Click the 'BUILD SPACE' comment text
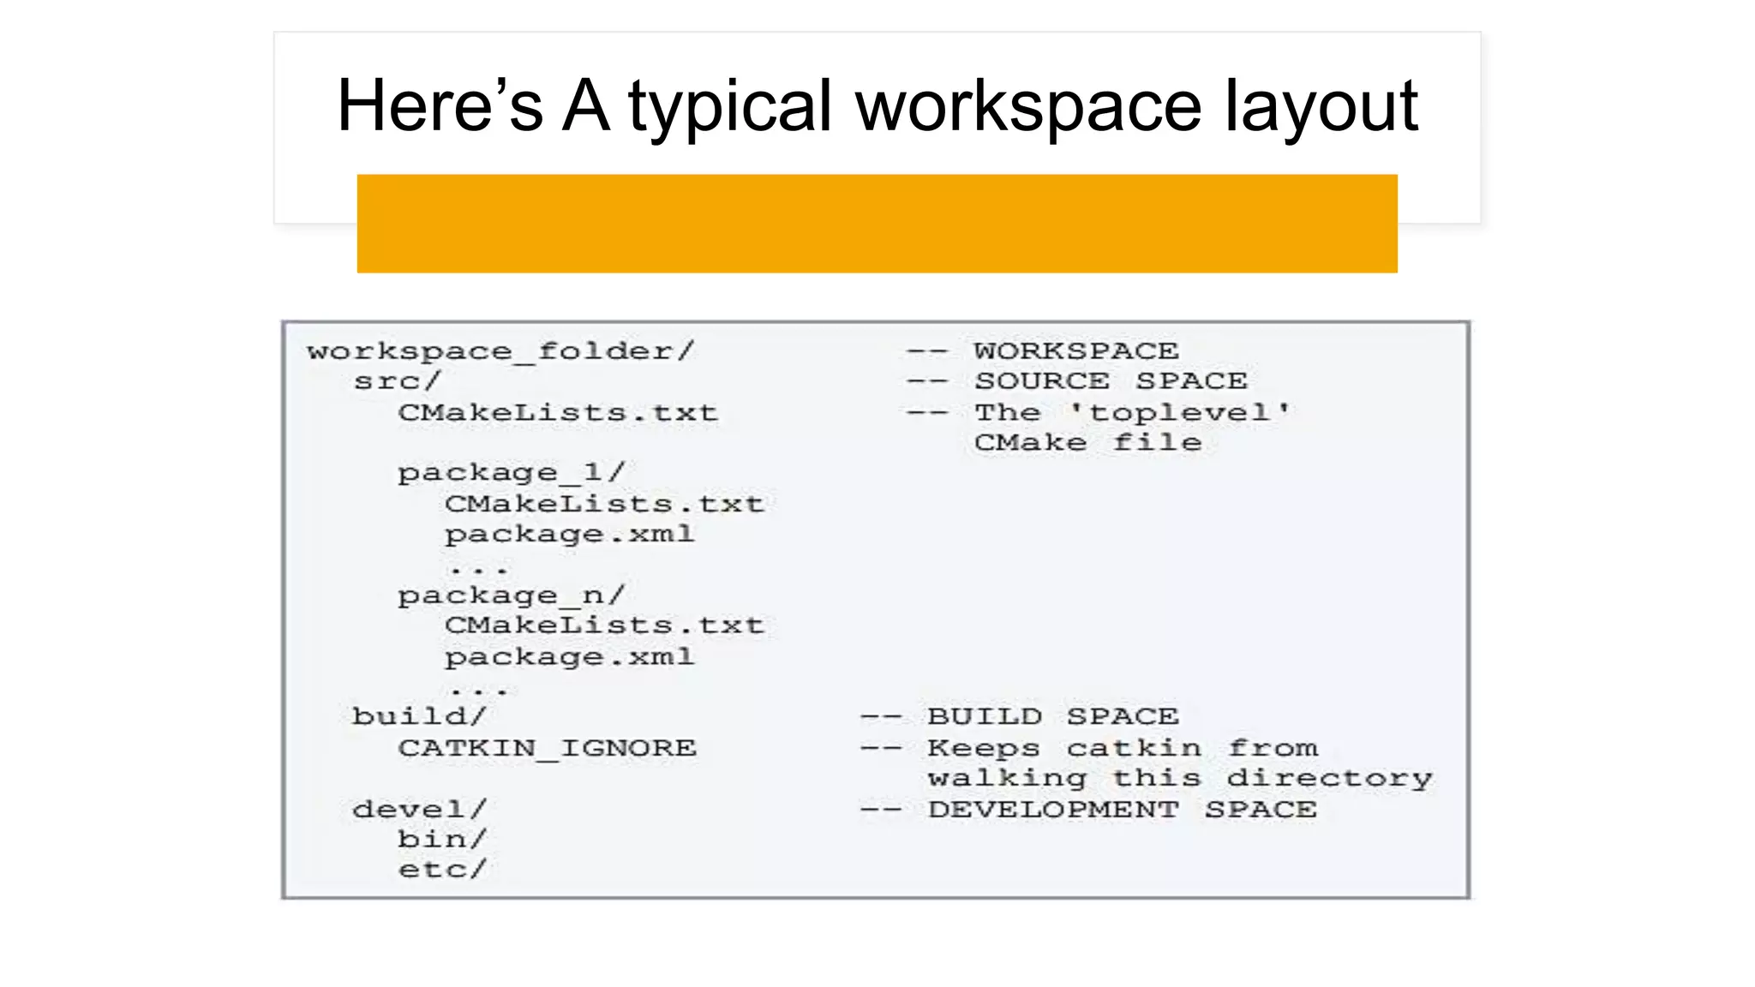1755x987 pixels. (1053, 716)
